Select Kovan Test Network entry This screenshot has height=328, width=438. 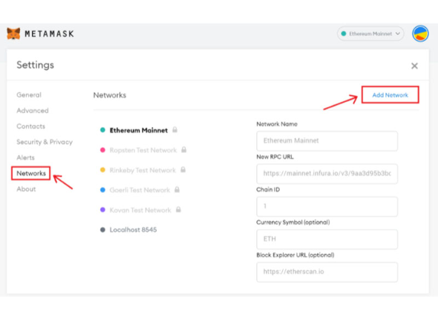click(x=140, y=210)
